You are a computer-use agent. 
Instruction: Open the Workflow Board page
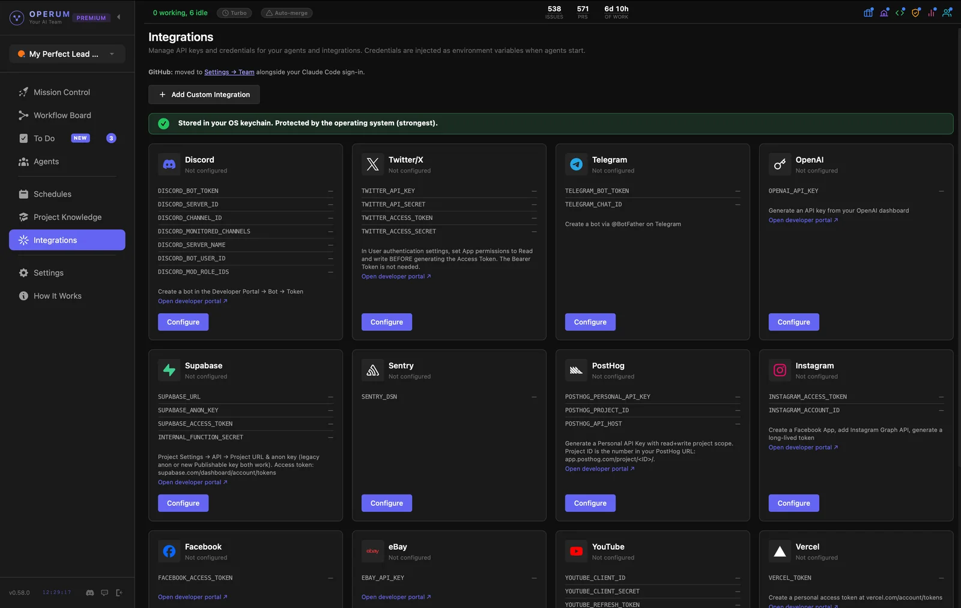(67, 115)
